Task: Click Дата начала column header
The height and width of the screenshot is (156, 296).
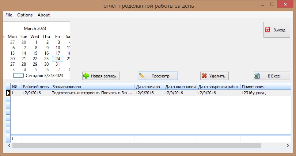Action: [x=149, y=87]
